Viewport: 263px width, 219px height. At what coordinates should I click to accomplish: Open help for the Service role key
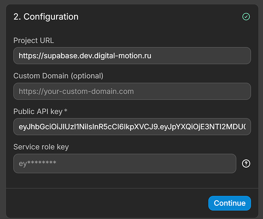click(x=246, y=163)
